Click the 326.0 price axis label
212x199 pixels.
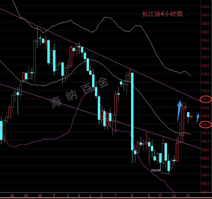coord(205,41)
